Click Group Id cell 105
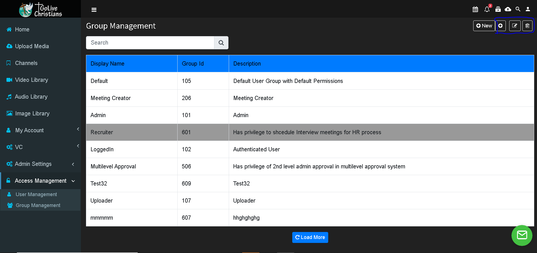This screenshot has height=253, width=537. coord(203,81)
